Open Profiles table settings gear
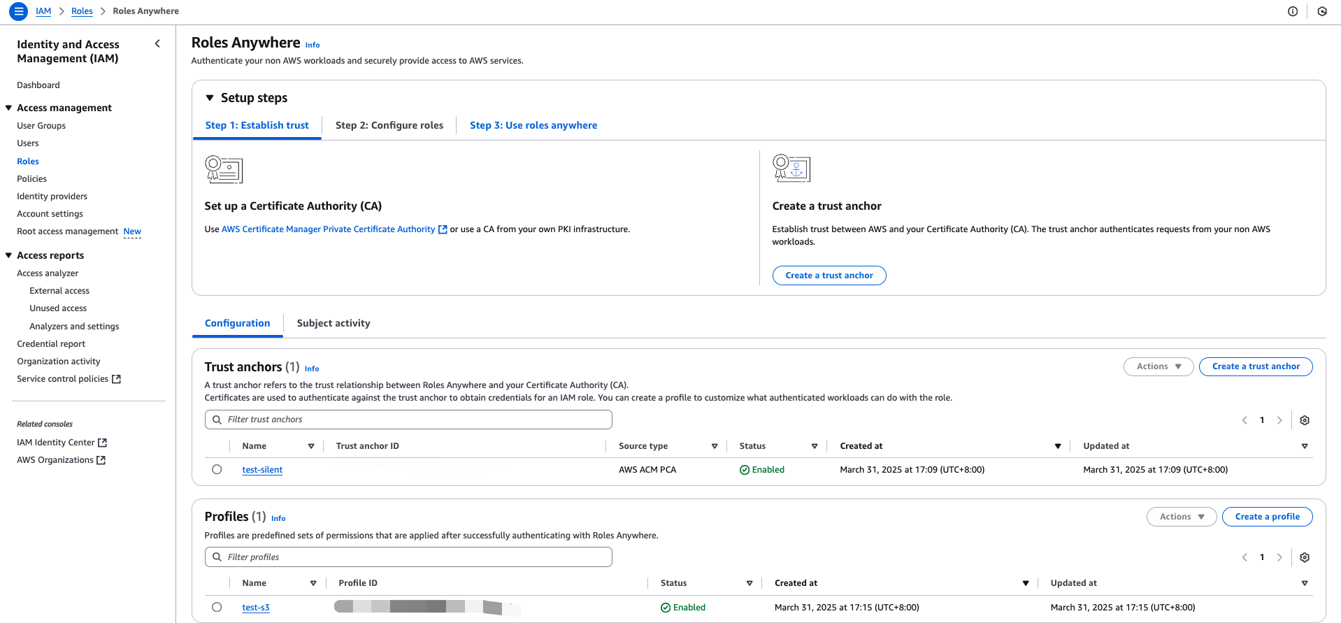1341x623 pixels. pyautogui.click(x=1304, y=557)
